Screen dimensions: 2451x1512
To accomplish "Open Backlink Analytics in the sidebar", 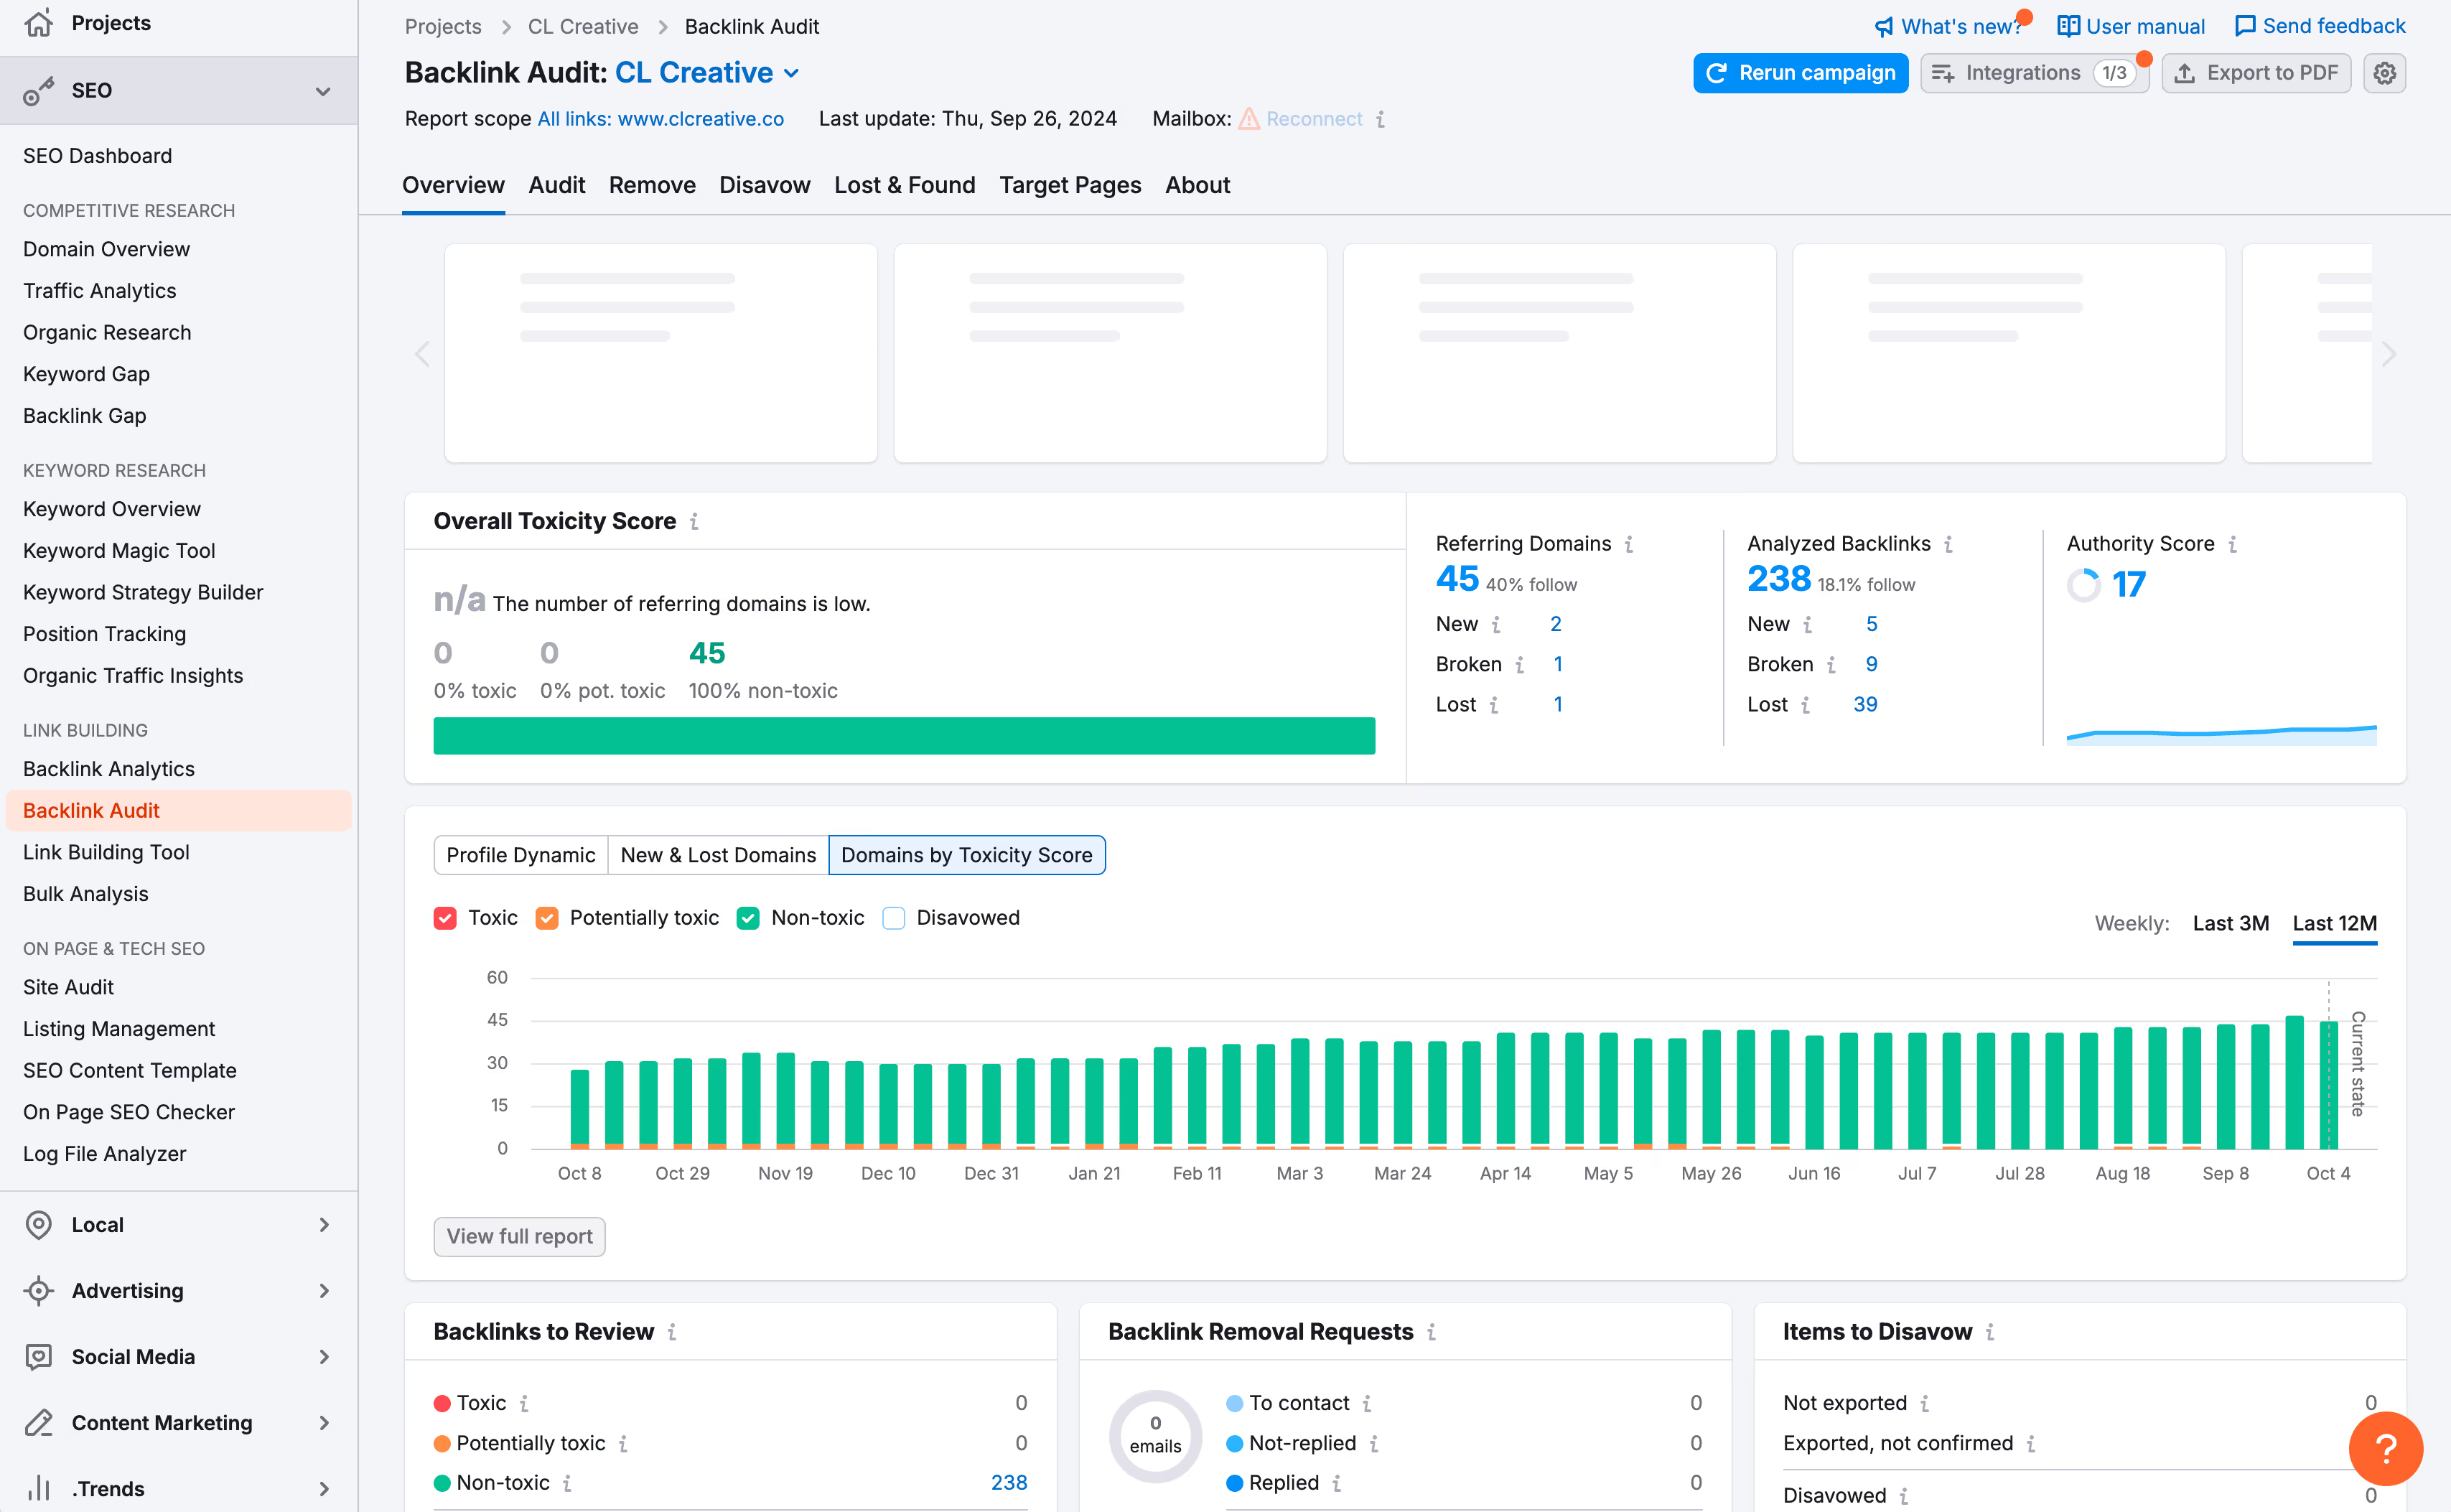I will coord(109,769).
